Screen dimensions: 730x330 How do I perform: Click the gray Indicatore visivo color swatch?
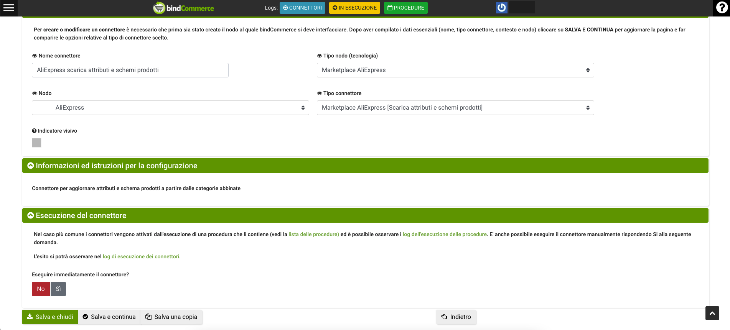point(36,143)
